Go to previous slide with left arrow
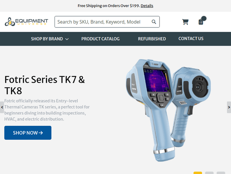231x174 pixels. click(x=2, y=107)
